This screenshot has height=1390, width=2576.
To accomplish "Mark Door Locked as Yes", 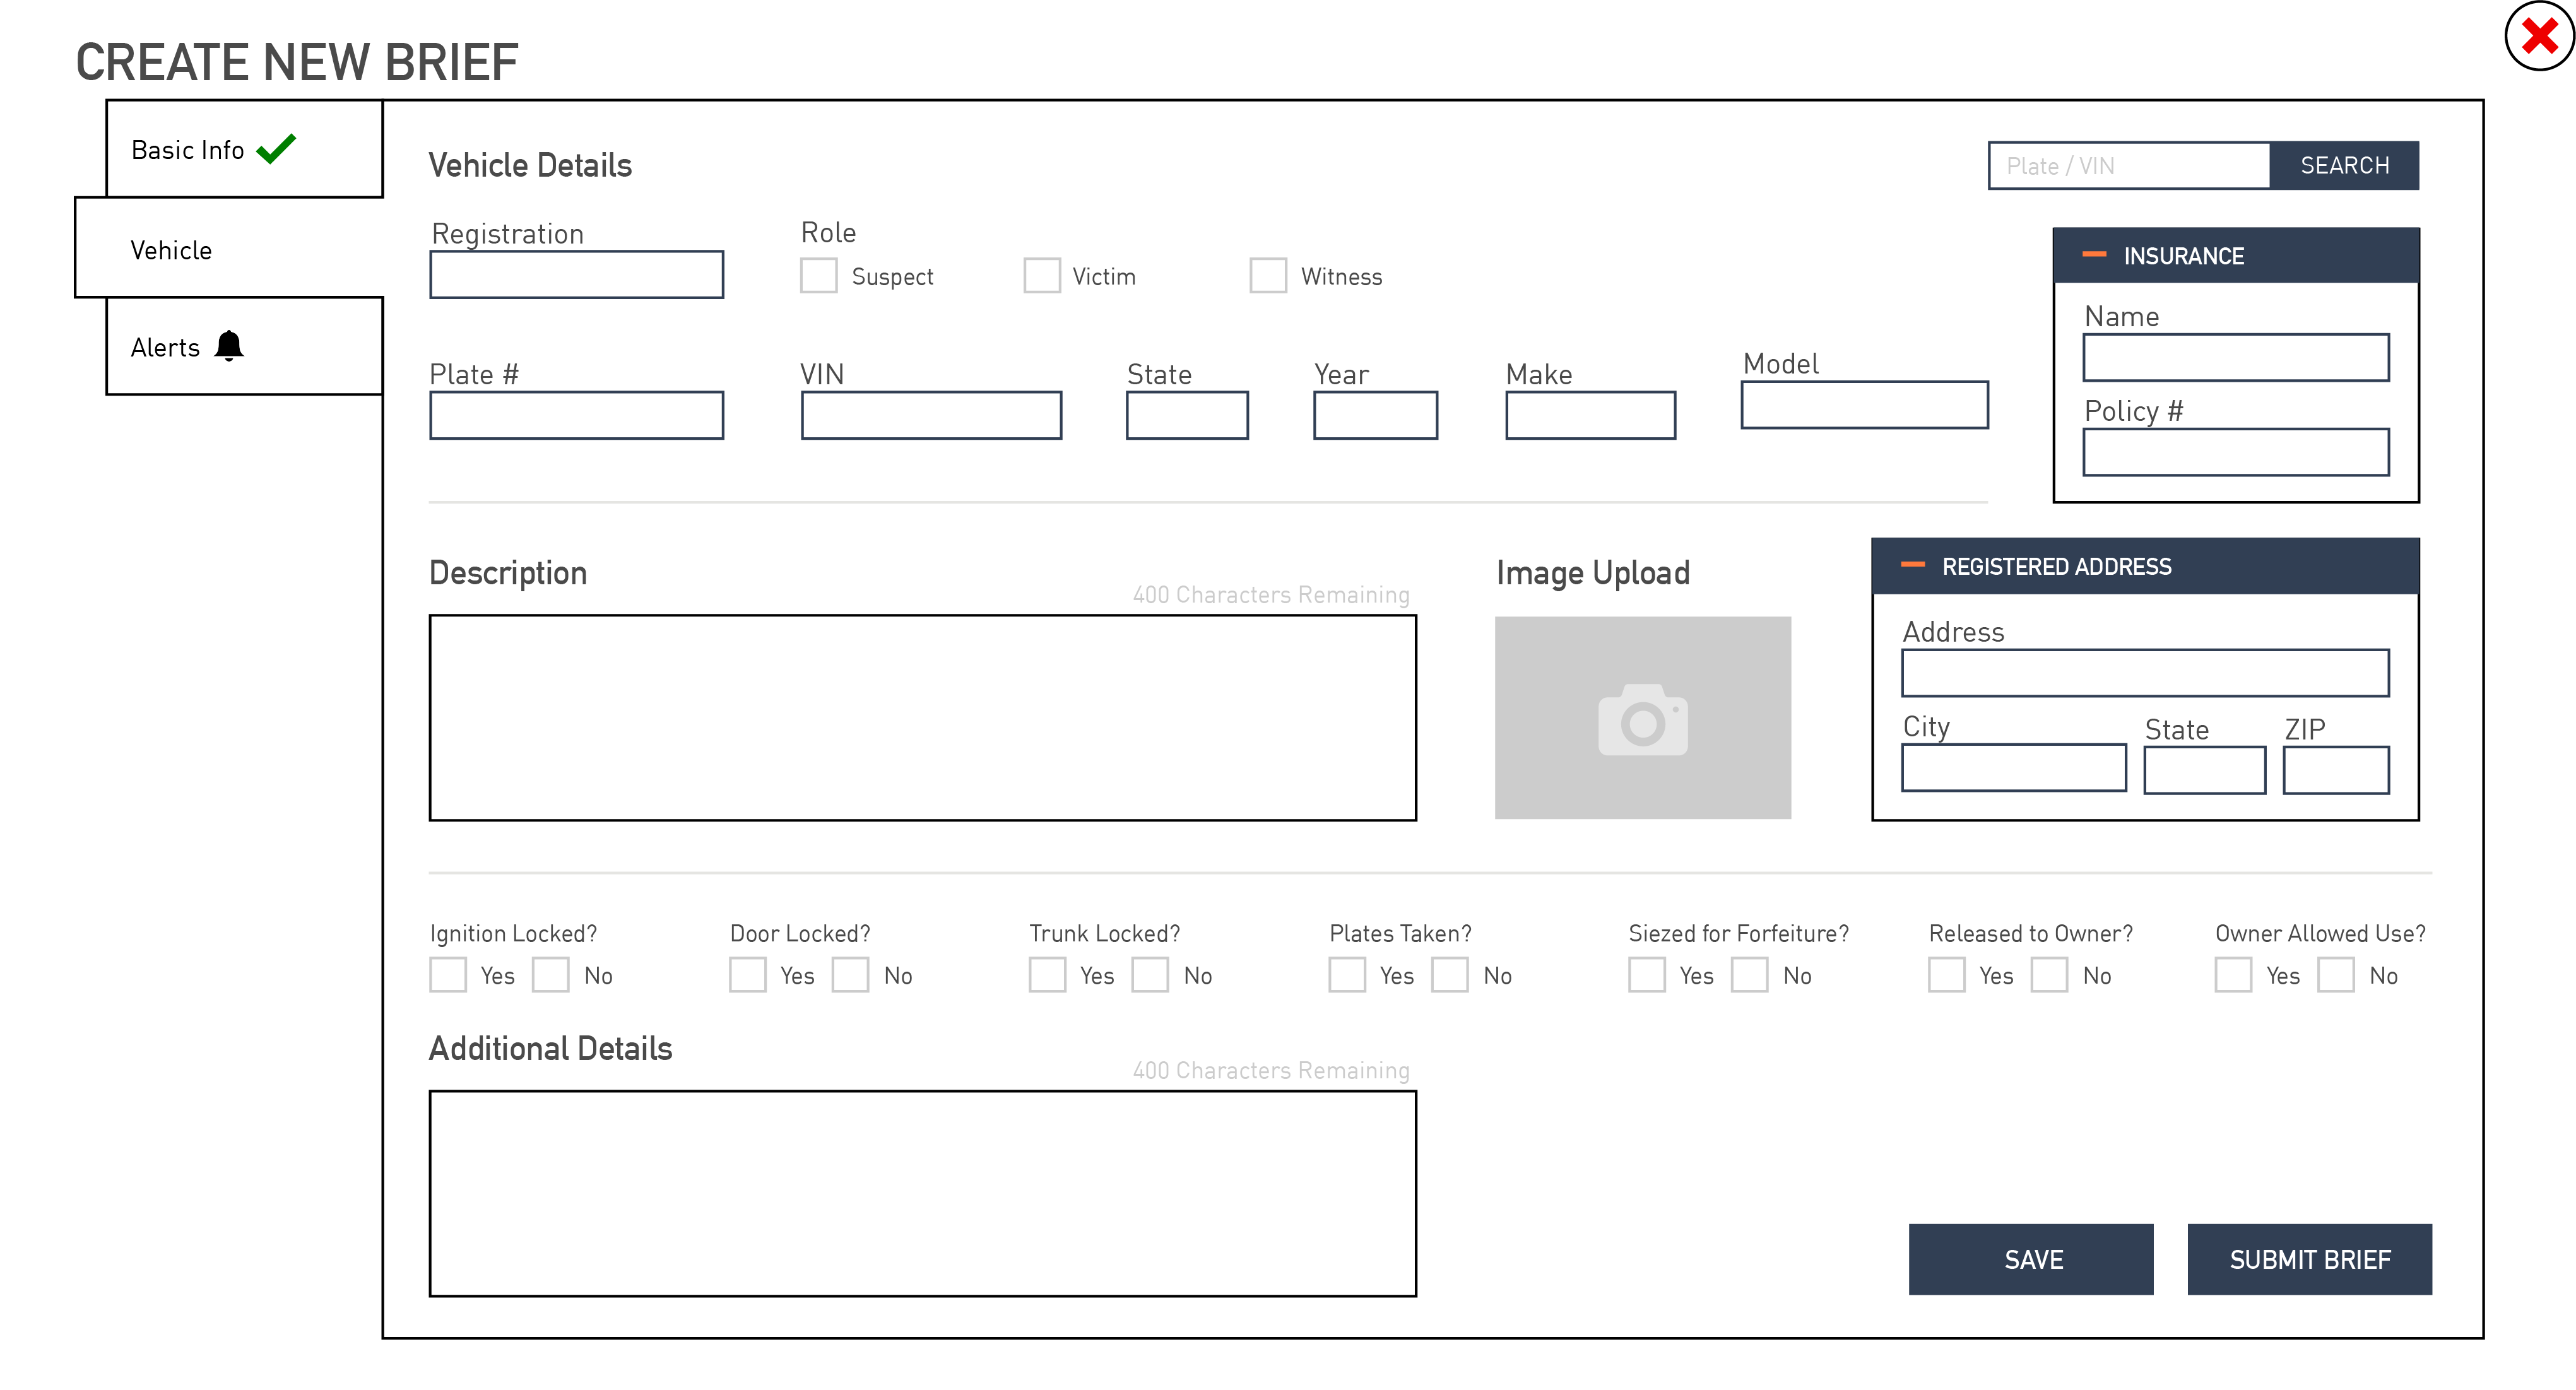I will pos(748,975).
